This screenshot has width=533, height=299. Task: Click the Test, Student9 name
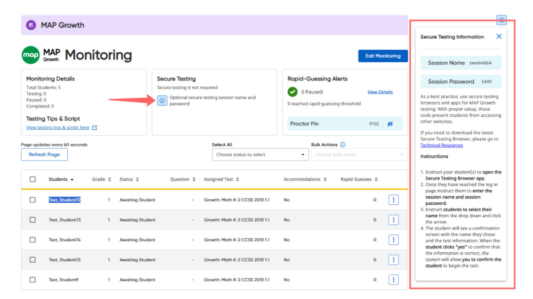pyautogui.click(x=63, y=279)
